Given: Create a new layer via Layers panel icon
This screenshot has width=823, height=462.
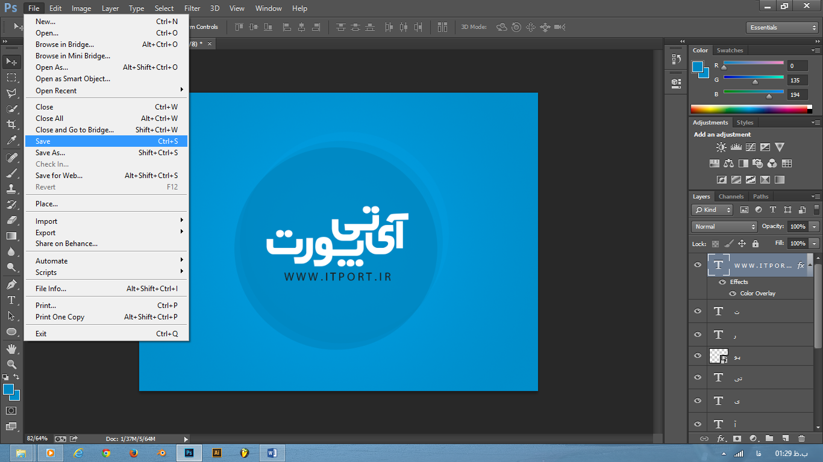Looking at the screenshot, I should (x=785, y=439).
